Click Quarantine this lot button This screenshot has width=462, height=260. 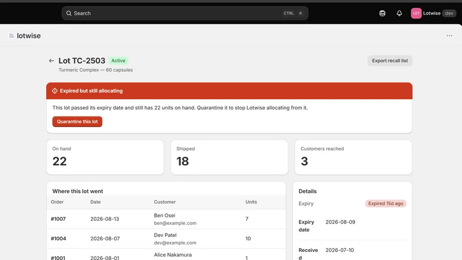coord(77,121)
